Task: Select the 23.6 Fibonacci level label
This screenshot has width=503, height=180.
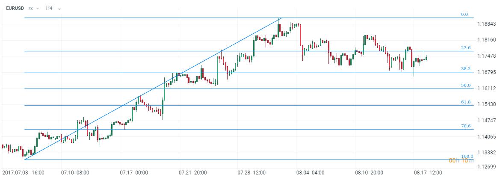Action: coord(465,48)
